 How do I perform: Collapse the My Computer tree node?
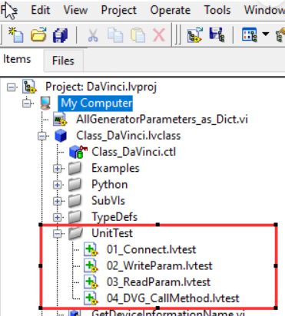click(x=27, y=104)
